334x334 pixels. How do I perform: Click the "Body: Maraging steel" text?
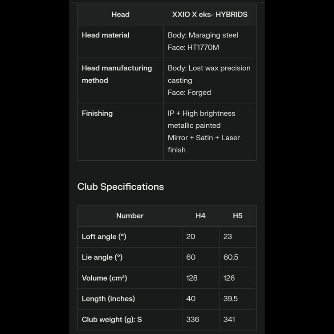pyautogui.click(x=203, y=35)
